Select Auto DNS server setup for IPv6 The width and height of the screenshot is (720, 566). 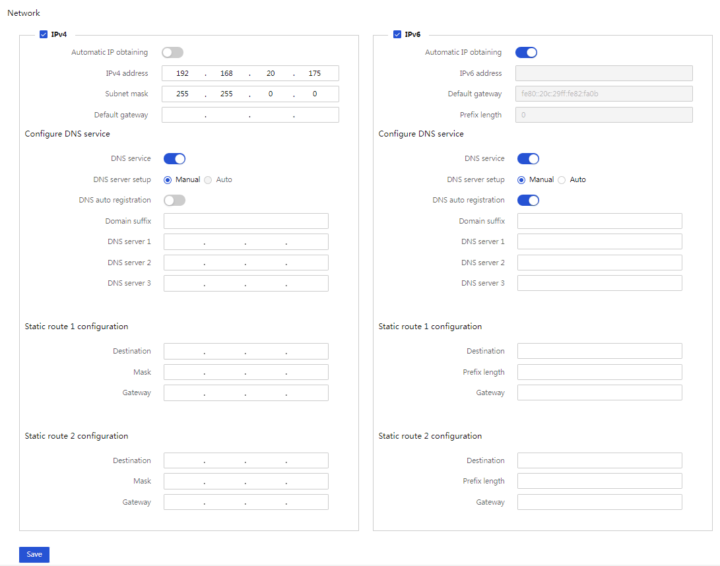tap(562, 180)
